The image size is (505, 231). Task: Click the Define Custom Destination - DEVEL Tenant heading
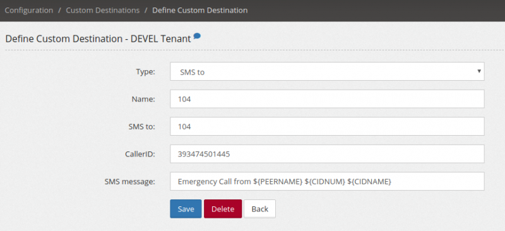point(98,39)
